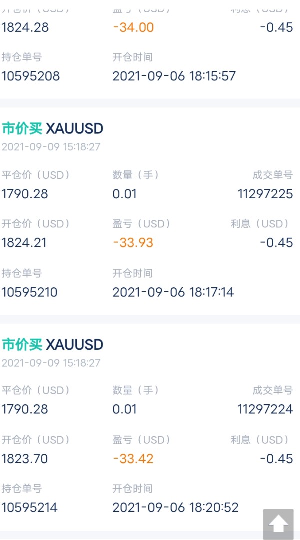Open the 市价买 XAUUSD title above deal 11297224
This screenshot has width=300, height=540.
[x=53, y=344]
